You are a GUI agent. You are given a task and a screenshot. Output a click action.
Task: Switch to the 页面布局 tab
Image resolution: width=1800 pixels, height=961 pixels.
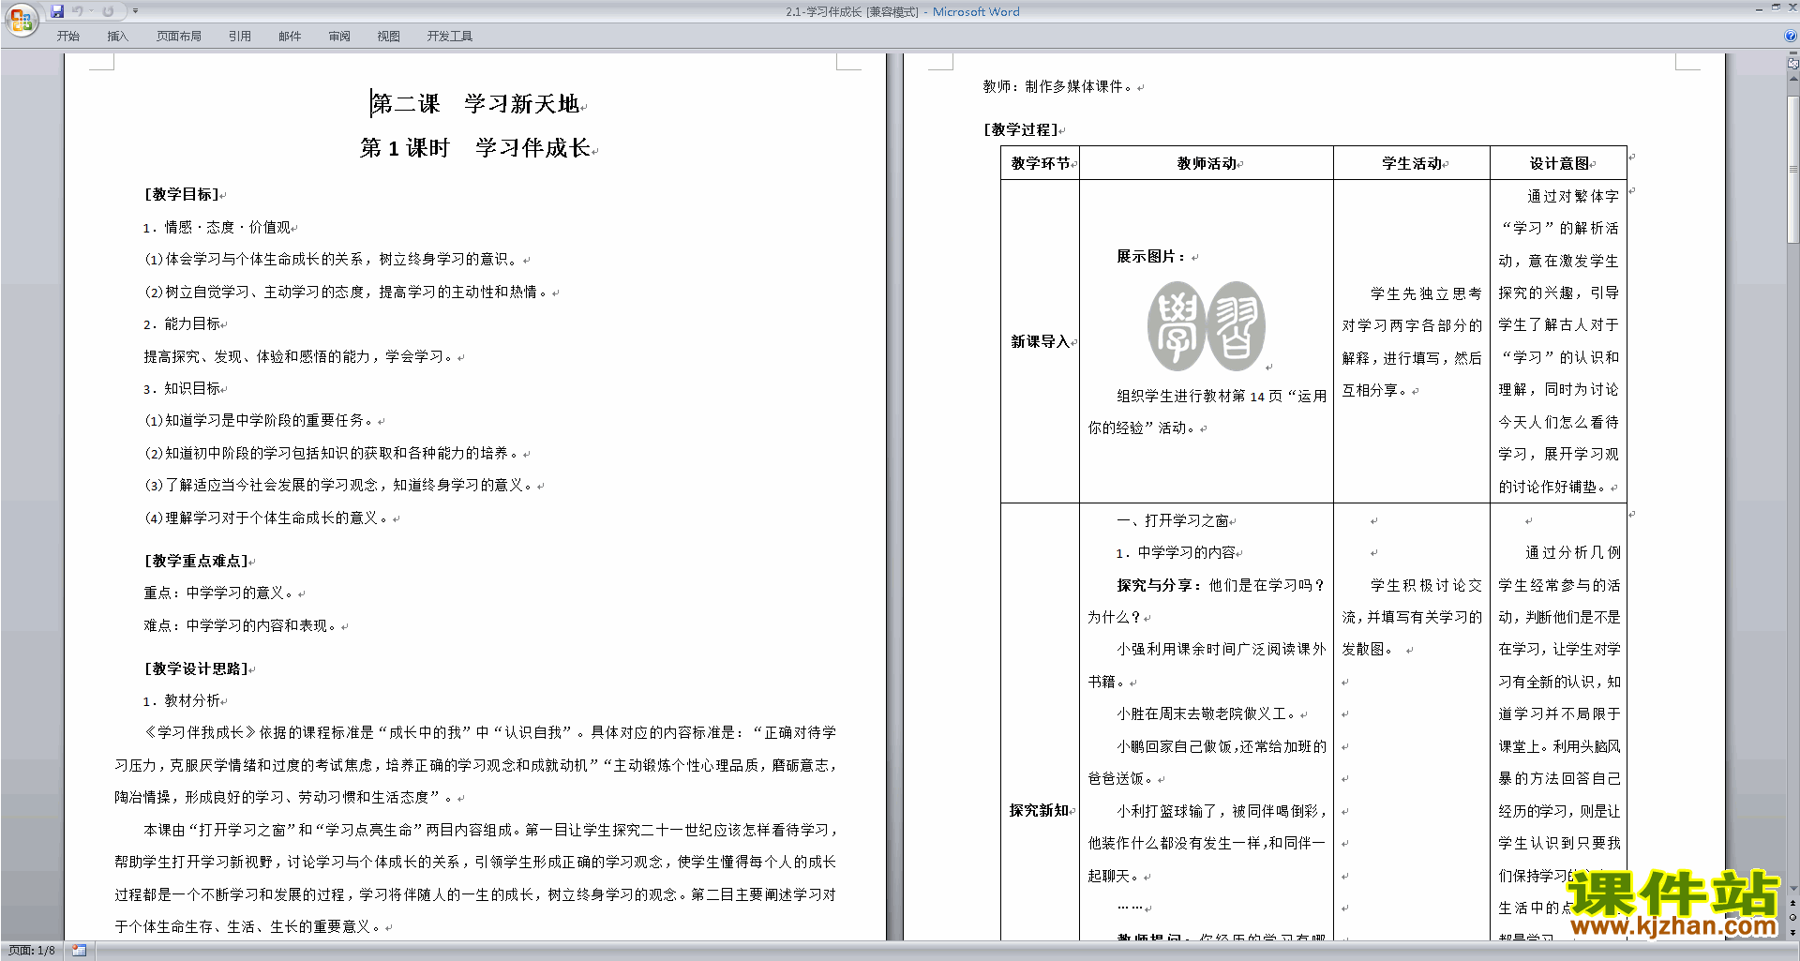[179, 37]
